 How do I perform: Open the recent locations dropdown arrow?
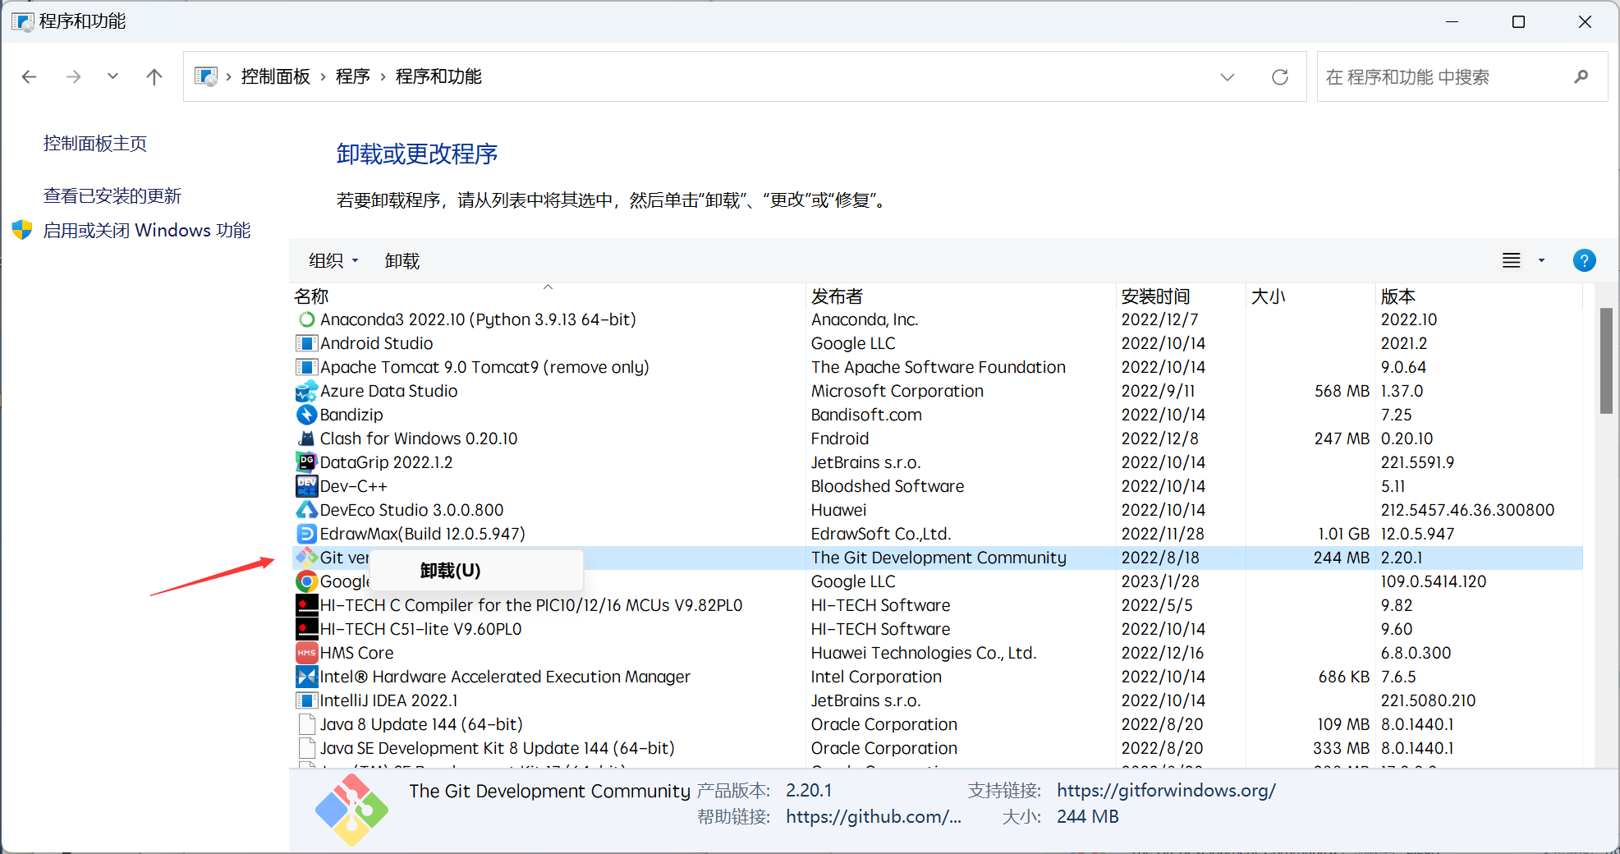point(112,76)
